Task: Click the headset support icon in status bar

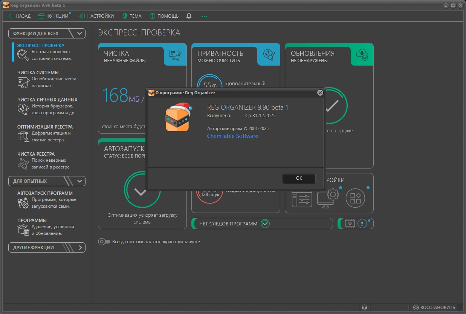Action: click(x=364, y=307)
